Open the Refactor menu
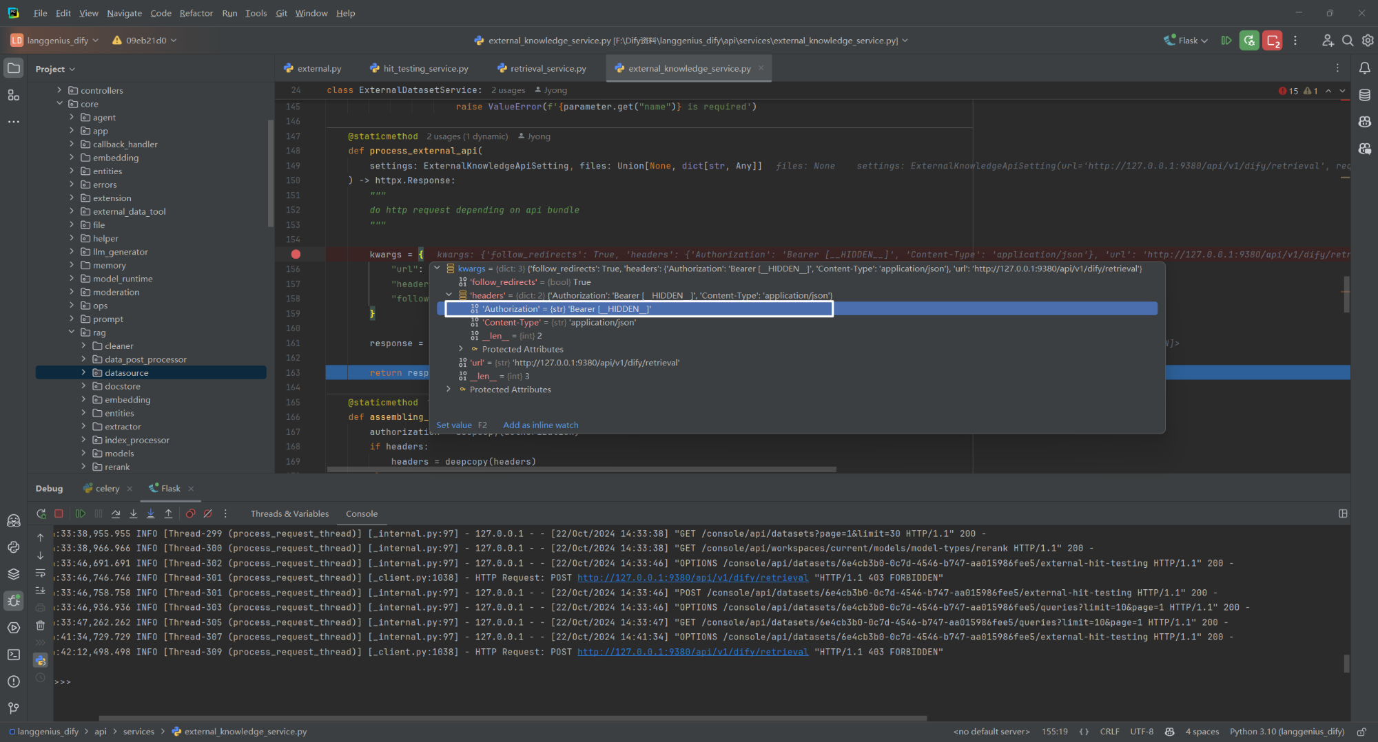 tap(196, 13)
